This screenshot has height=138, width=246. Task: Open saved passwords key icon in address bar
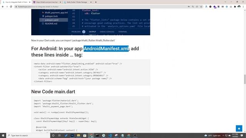pos(189,7)
